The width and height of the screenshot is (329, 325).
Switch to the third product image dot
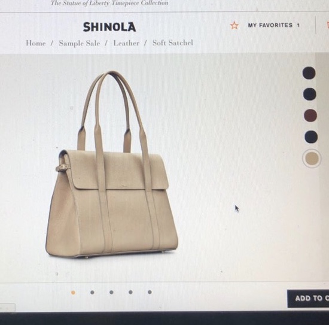click(111, 292)
